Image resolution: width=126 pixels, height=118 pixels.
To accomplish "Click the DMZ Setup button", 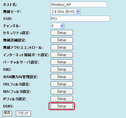I will point(62,69).
